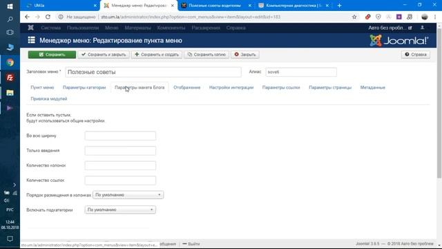Image resolution: width=442 pixels, height=249 pixels.
Task: Click the Joomla! logo at top right
Action: 399,41
